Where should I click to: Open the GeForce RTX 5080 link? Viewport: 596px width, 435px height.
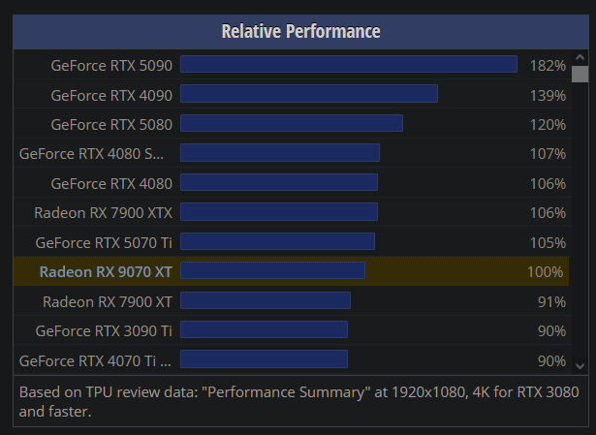[111, 125]
